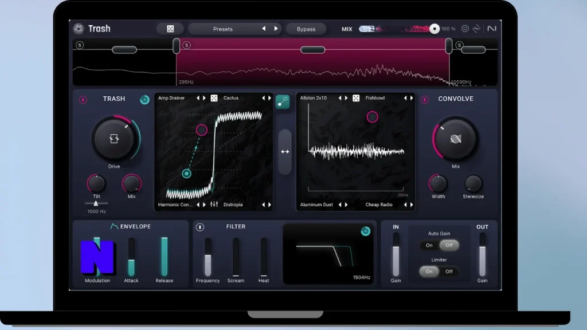Click the Bypass button
Viewport: 587px width, 330px height.
(306, 29)
